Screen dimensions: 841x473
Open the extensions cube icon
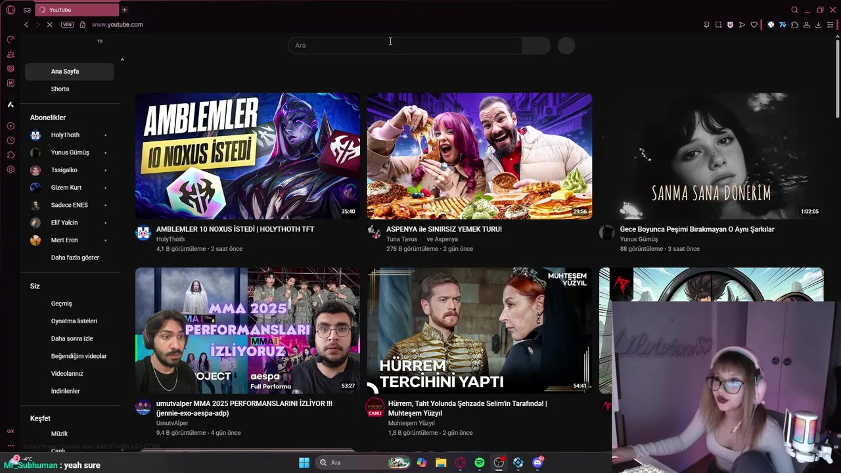(x=794, y=25)
